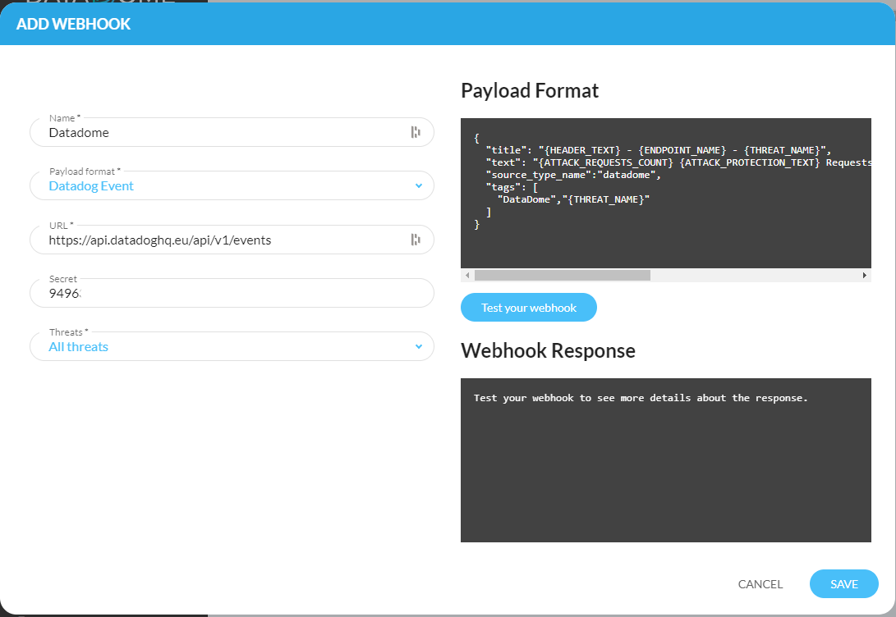896x617 pixels.
Task: Click the Test your webhook button
Action: click(x=529, y=308)
